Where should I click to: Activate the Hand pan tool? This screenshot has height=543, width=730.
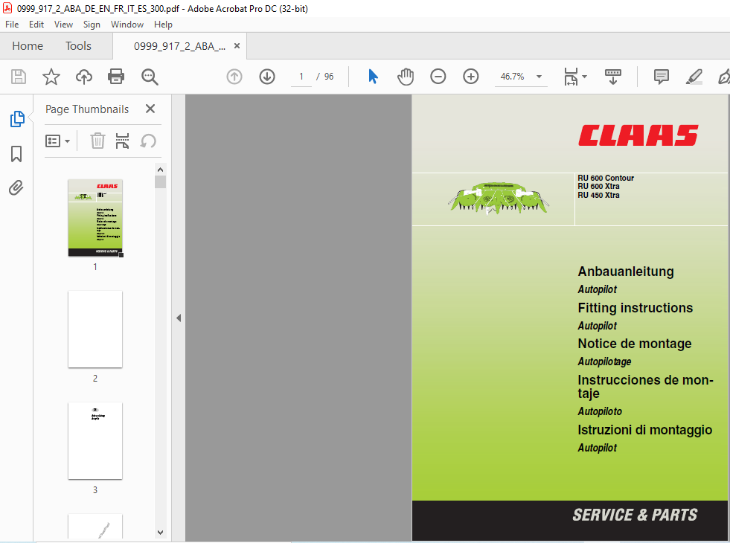coord(406,77)
